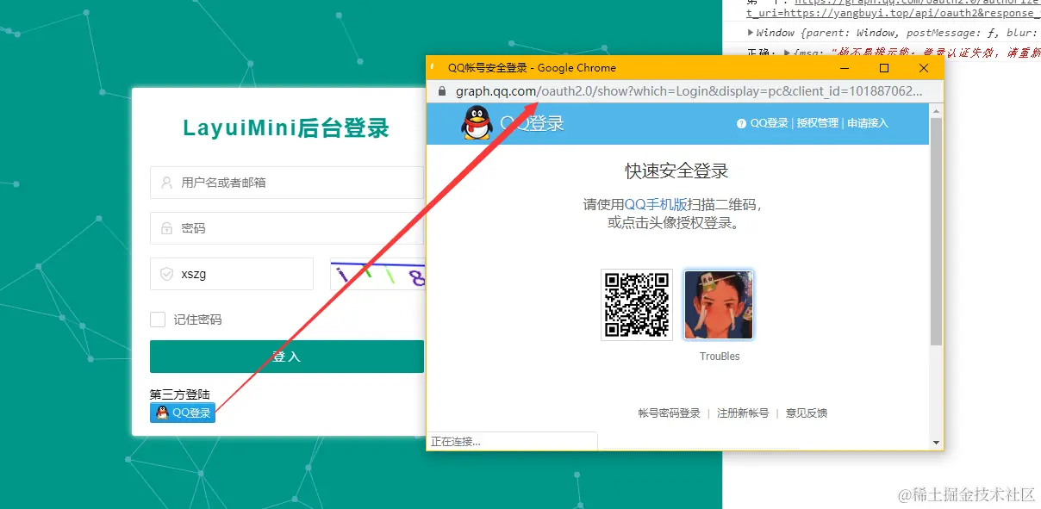Click the shield icon in captcha field
This screenshot has width=1041, height=509.
coord(166,274)
